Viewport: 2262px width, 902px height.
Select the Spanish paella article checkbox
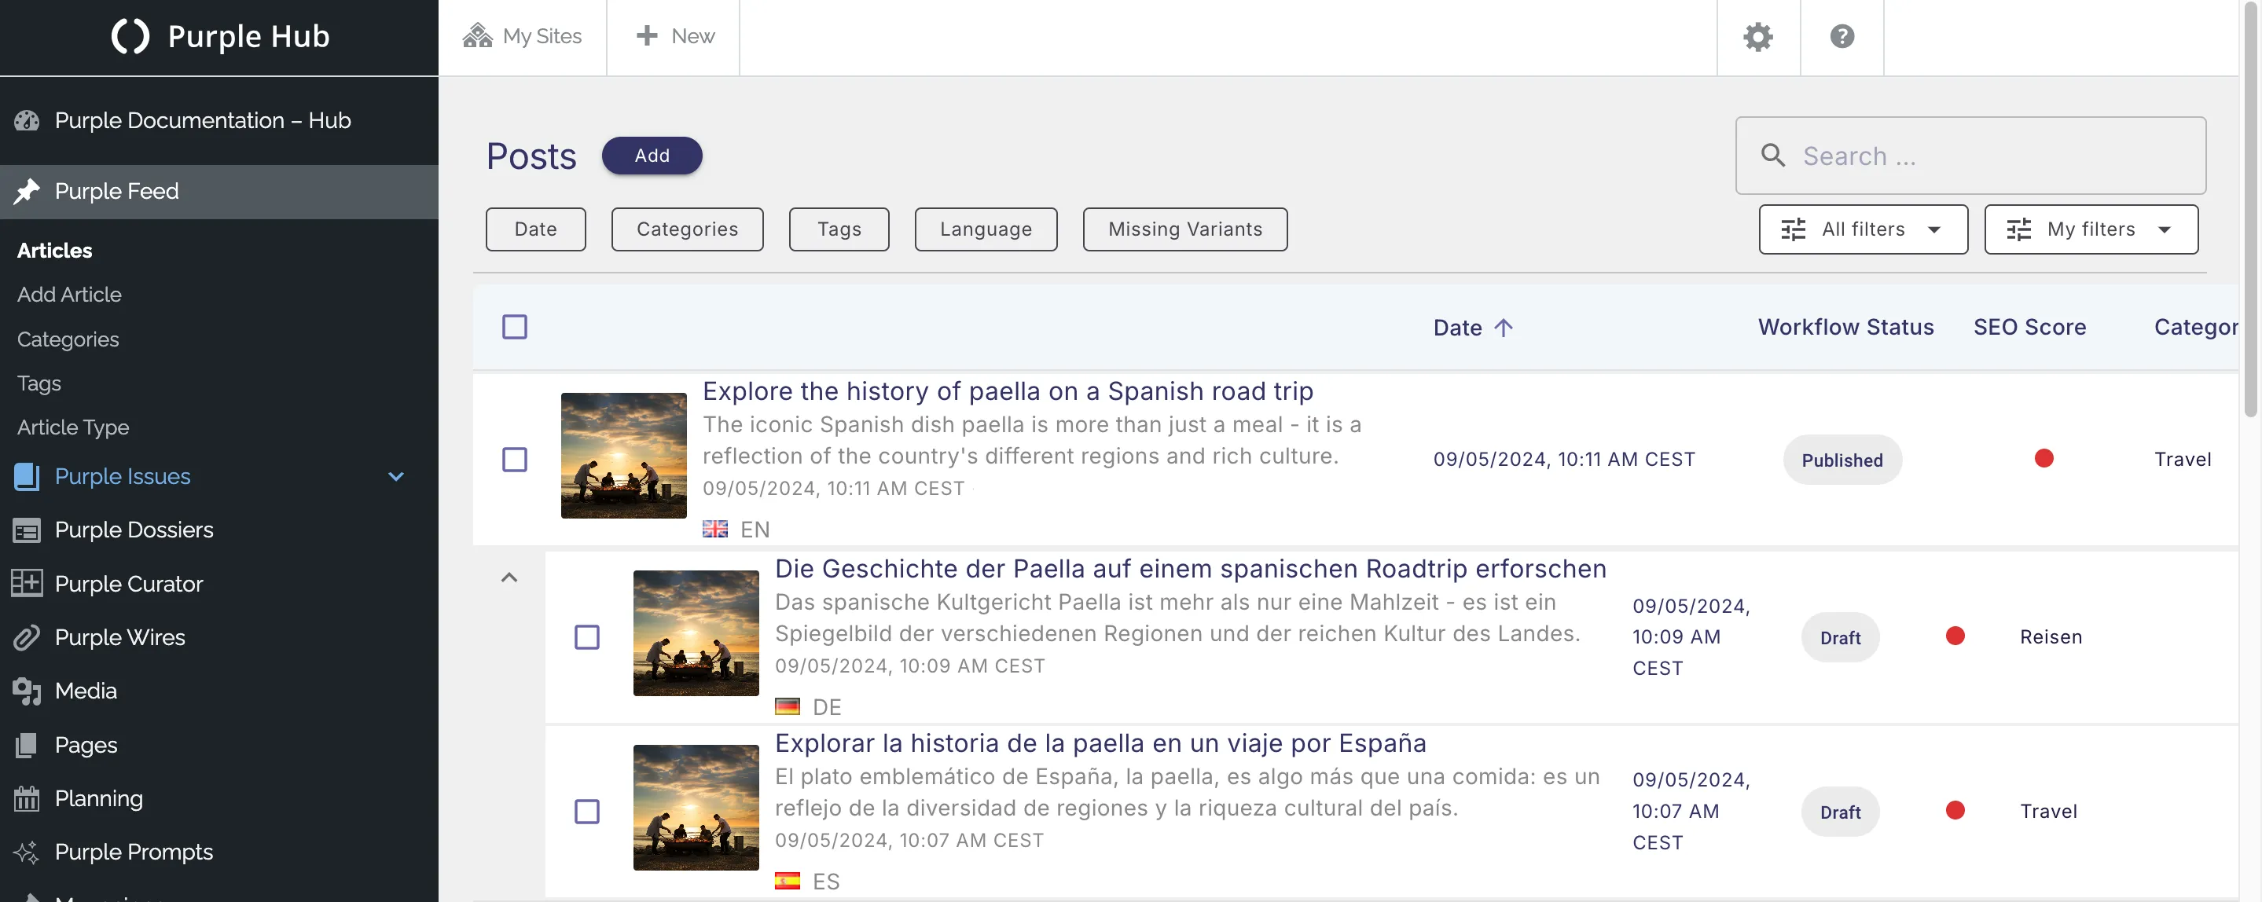(586, 812)
